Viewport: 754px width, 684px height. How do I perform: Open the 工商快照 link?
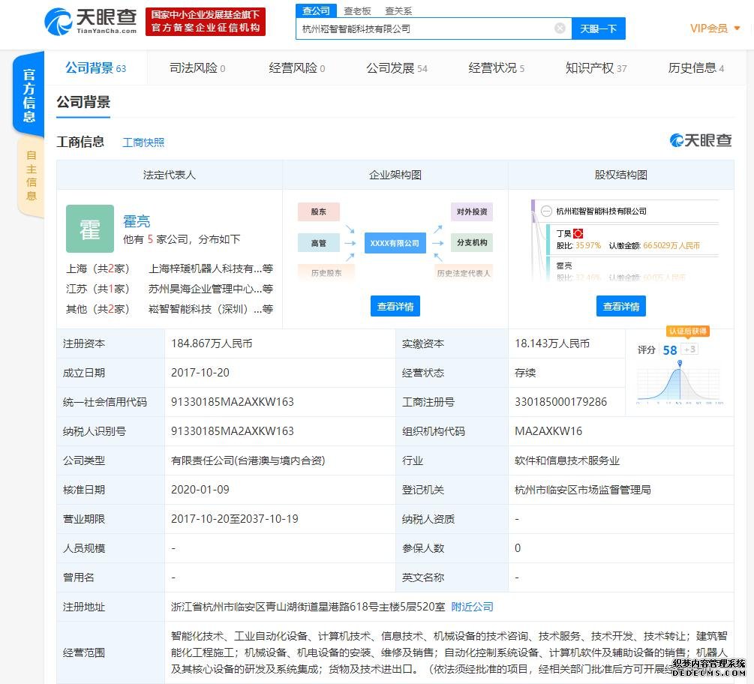143,142
